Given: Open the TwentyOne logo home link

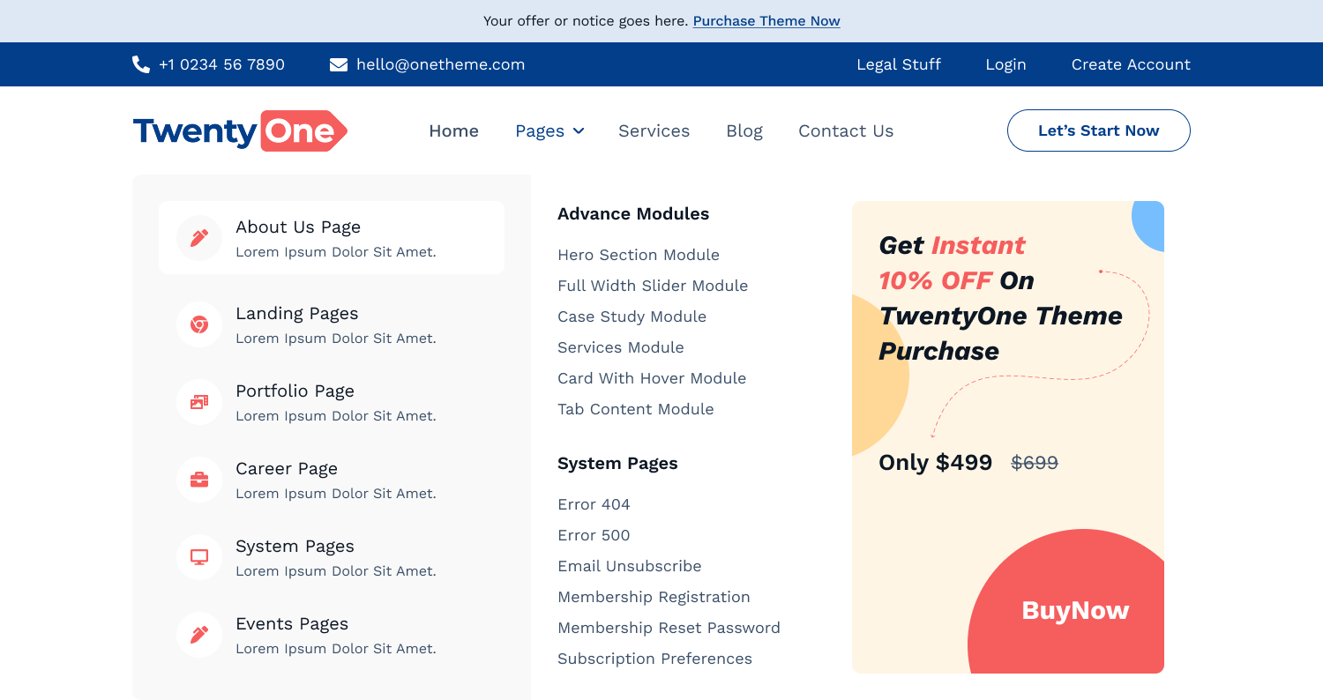Looking at the screenshot, I should [x=240, y=130].
